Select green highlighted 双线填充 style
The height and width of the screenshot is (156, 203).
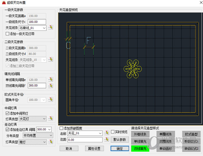(139, 148)
